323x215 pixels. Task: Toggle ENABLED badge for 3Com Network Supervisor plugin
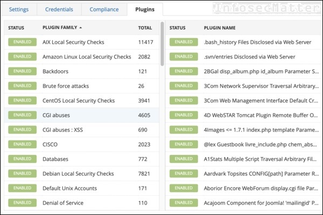coord(184,86)
